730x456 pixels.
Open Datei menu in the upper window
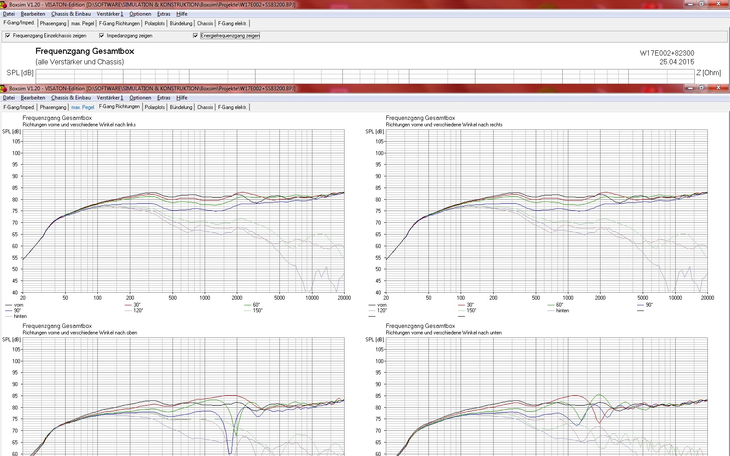point(9,14)
